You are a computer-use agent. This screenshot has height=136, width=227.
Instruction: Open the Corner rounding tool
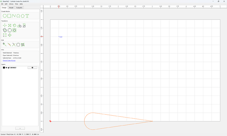[10, 30]
